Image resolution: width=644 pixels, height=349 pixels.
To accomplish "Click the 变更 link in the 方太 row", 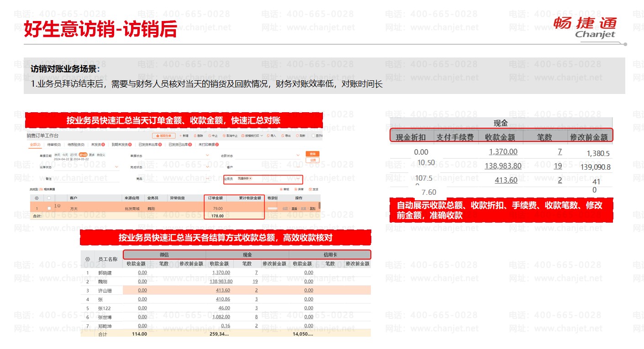I will [x=303, y=208].
